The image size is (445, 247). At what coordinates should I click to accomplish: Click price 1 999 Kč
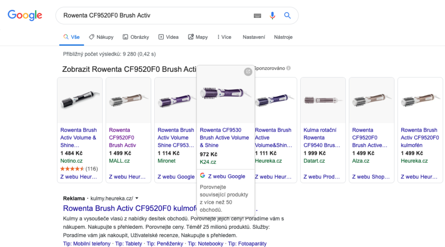[x=315, y=153]
